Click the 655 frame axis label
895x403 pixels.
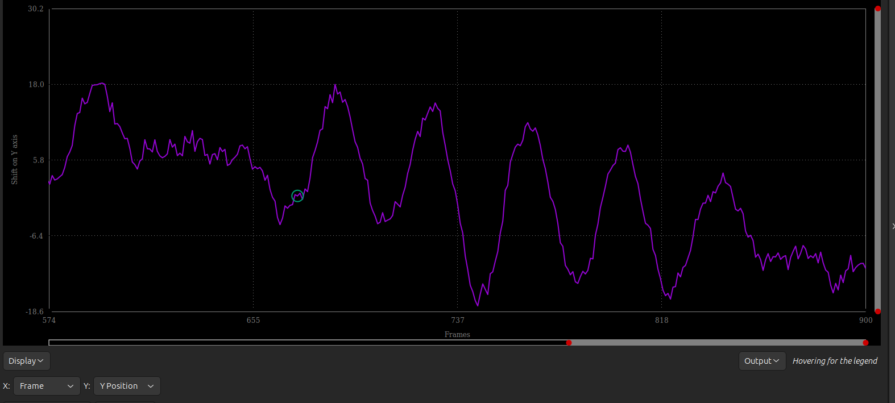pos(253,320)
